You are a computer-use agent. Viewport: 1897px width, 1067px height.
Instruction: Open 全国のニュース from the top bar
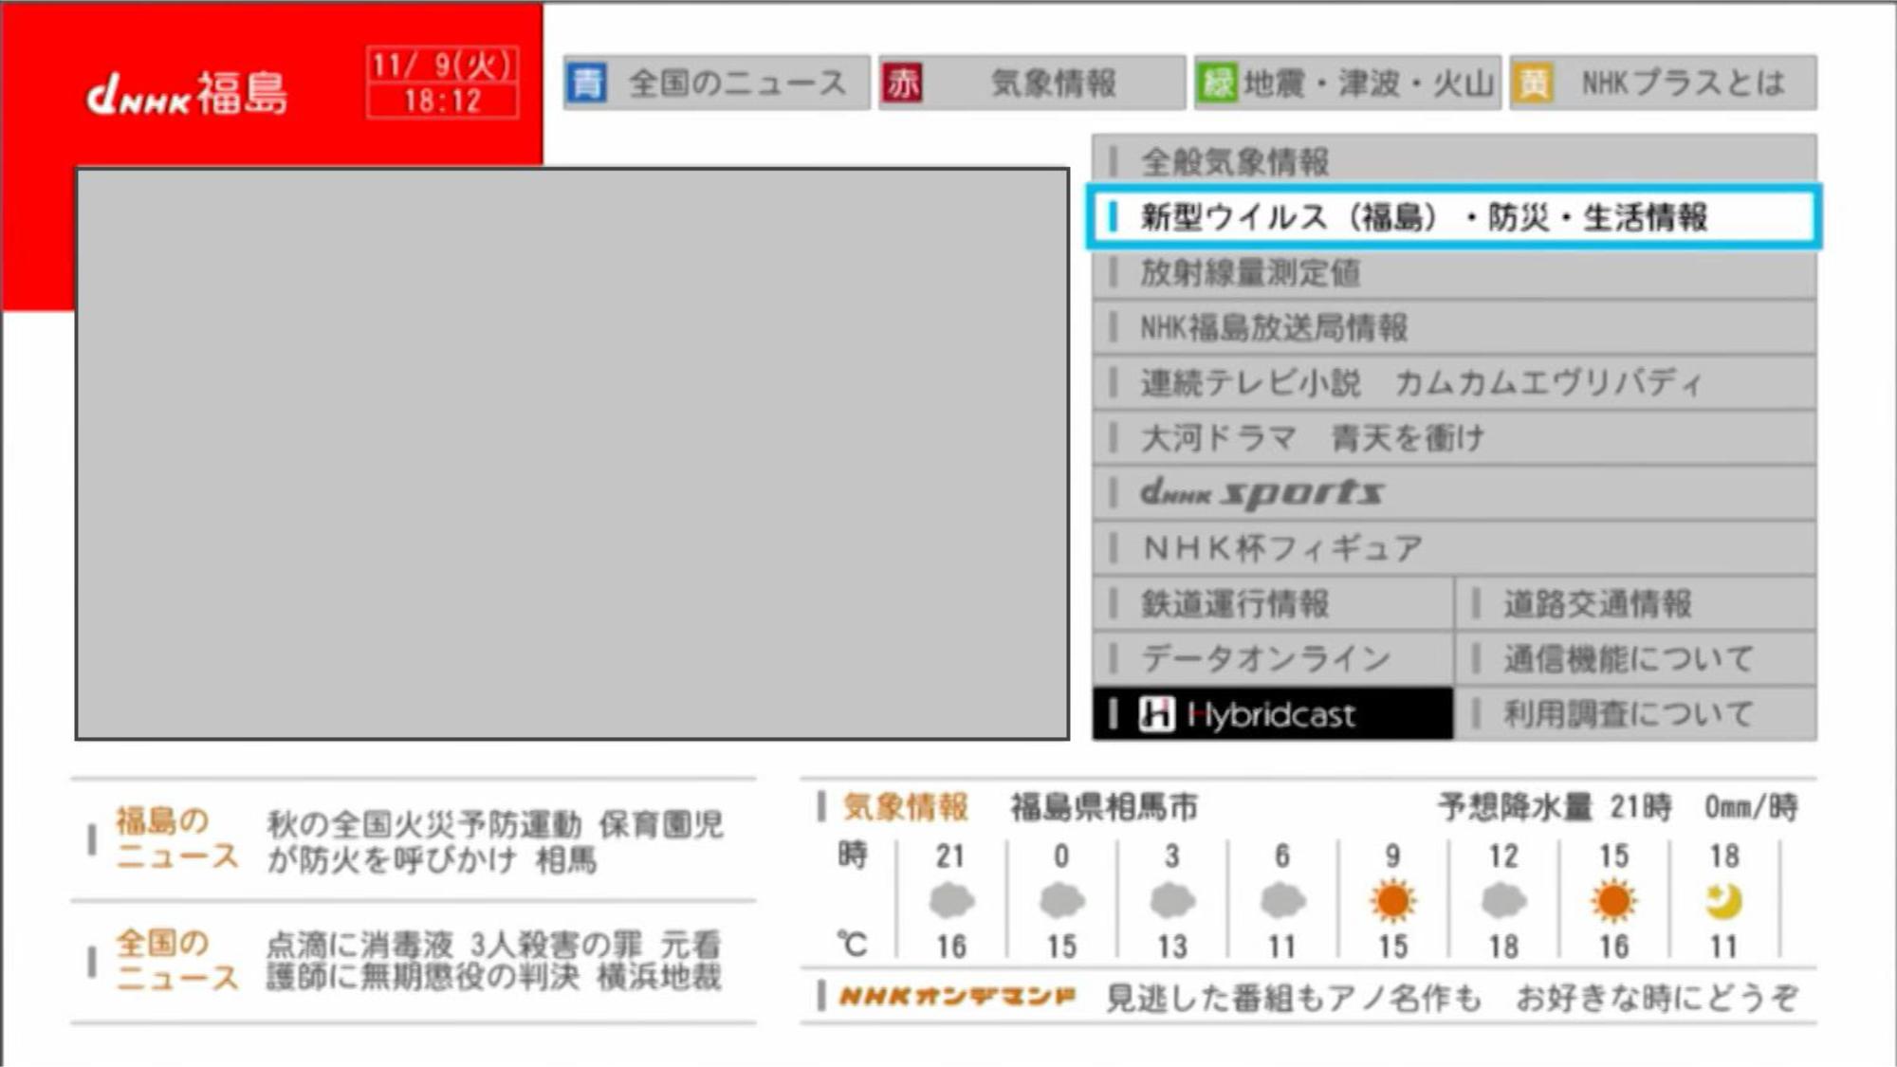[x=736, y=83]
